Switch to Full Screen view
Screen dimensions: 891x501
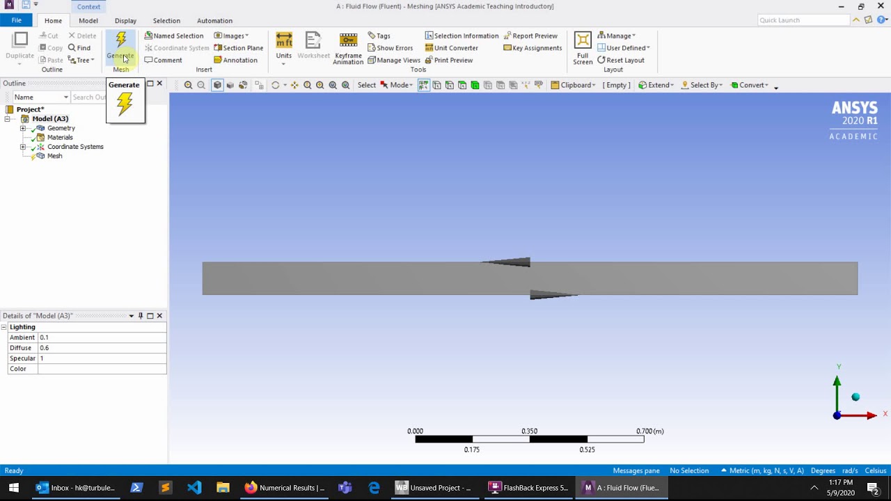[x=583, y=48]
